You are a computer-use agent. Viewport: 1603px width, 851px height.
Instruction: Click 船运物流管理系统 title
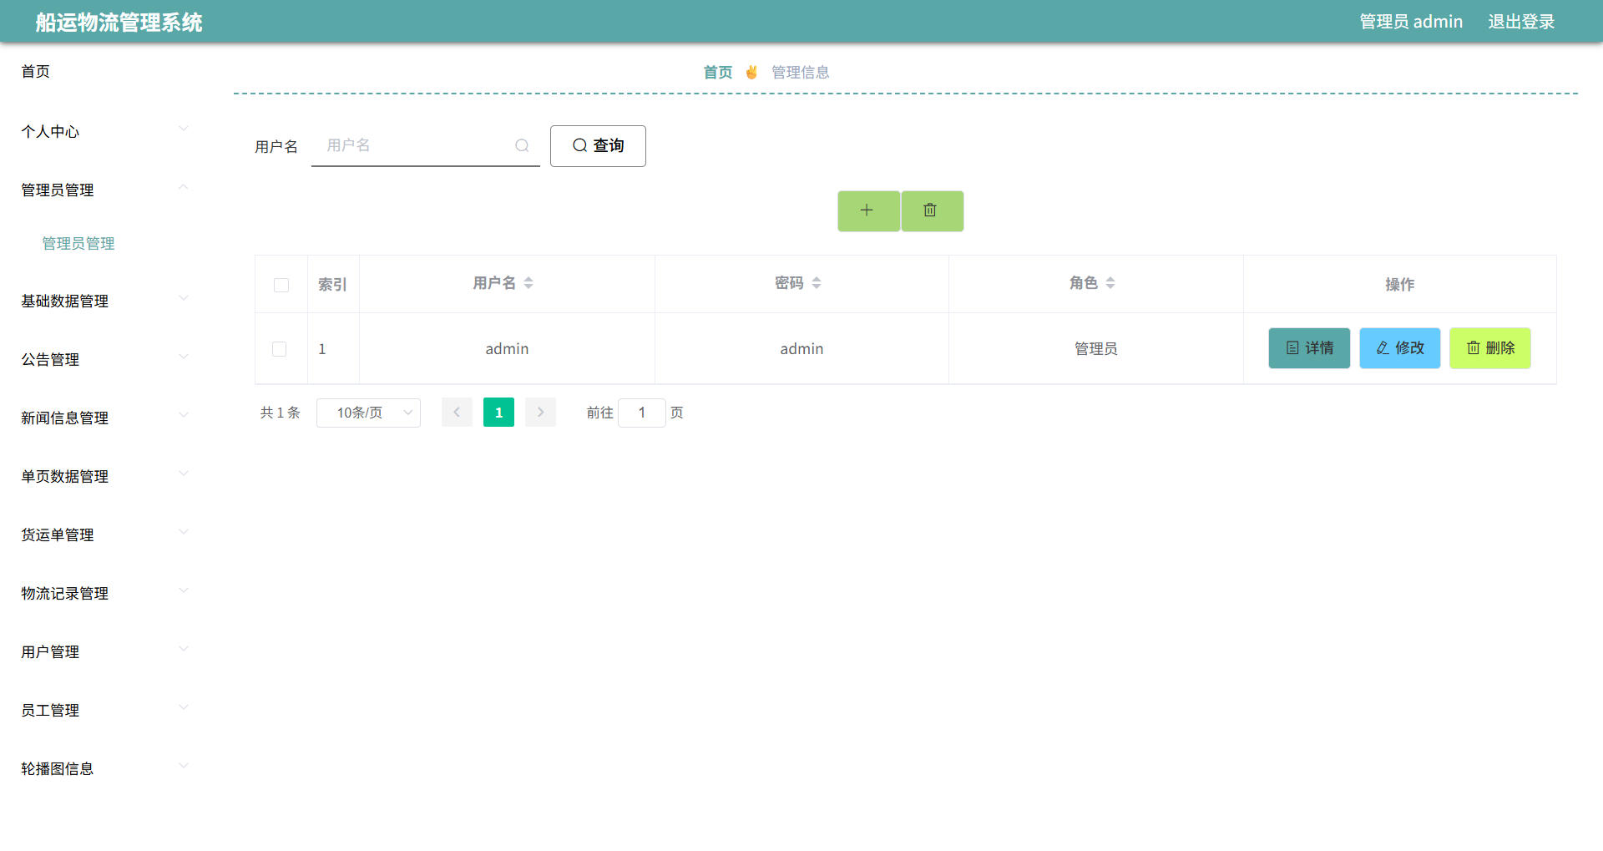pos(119,23)
